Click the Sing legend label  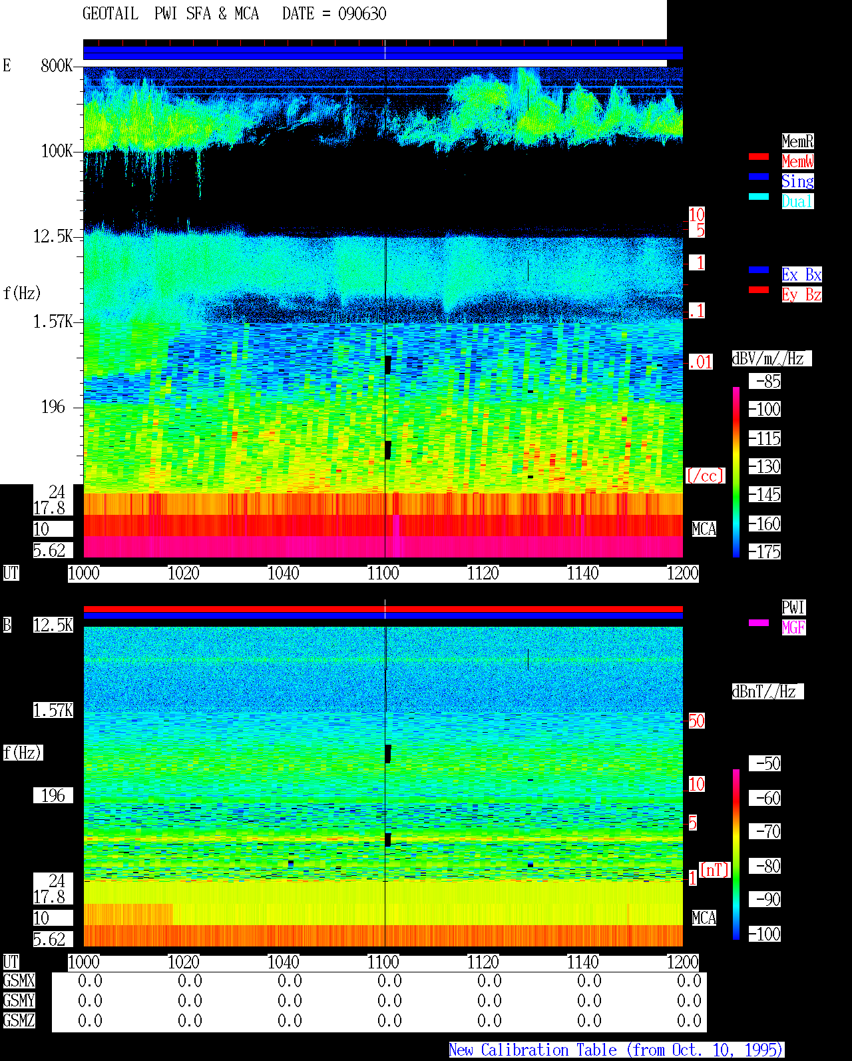797,181
